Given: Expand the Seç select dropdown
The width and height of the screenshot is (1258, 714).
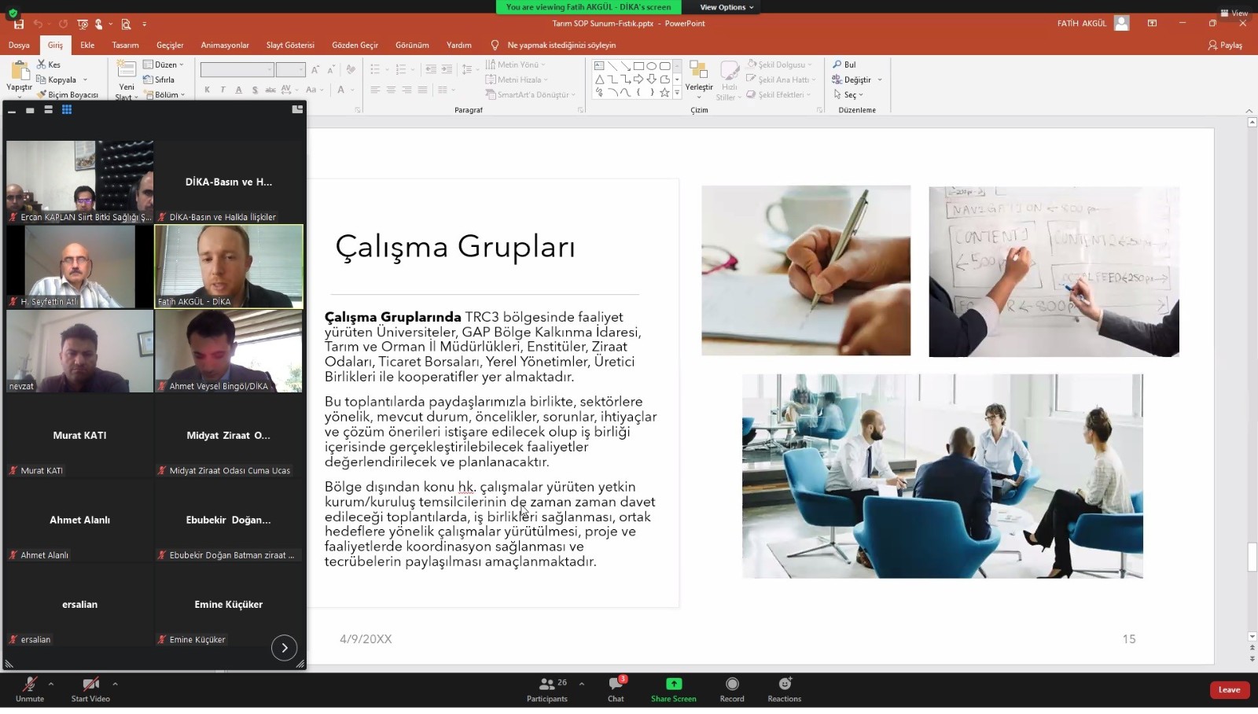Looking at the screenshot, I should point(848,94).
